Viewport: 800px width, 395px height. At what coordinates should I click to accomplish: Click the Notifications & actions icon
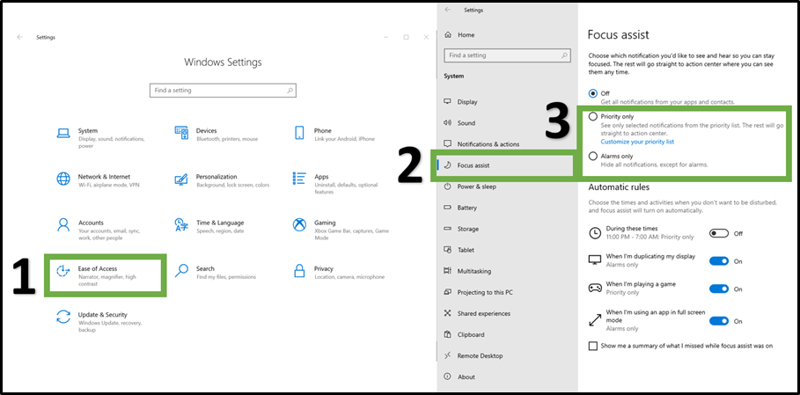coord(448,143)
